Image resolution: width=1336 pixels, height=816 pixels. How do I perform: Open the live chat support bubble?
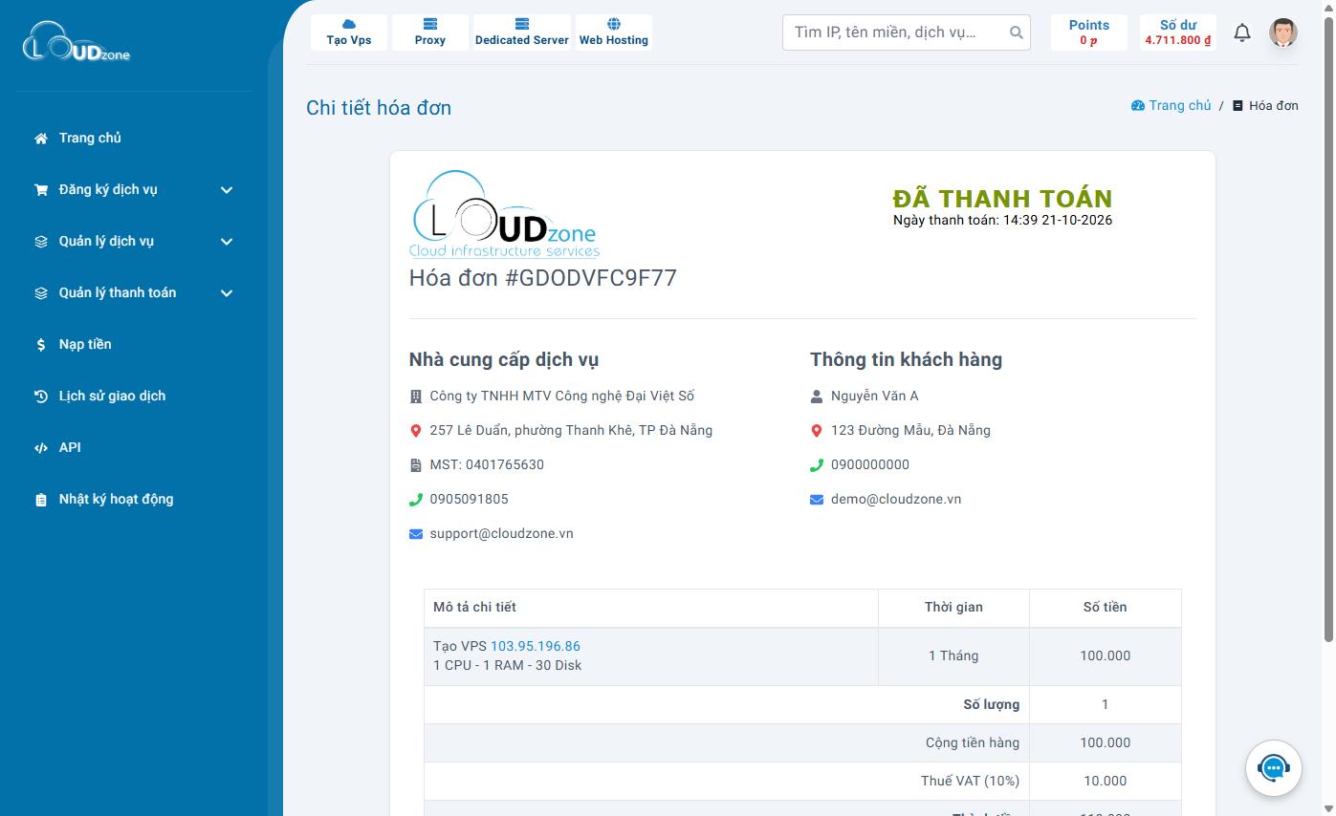(x=1273, y=768)
